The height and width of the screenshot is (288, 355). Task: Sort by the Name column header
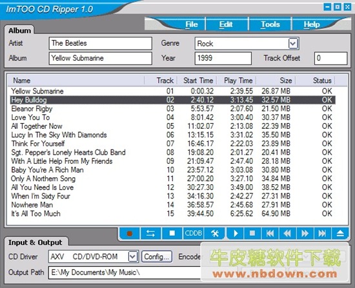76,81
